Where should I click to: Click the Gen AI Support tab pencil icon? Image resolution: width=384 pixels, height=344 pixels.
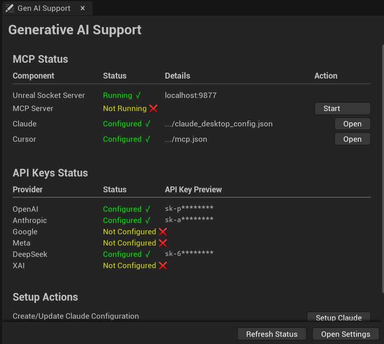click(9, 8)
